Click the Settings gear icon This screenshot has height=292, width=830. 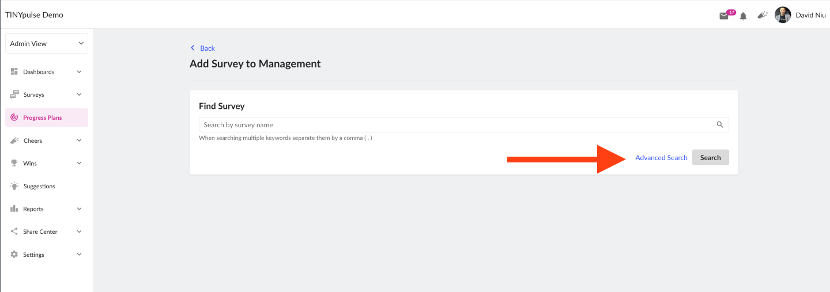[x=14, y=255]
